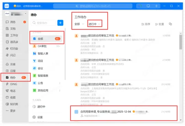Click the global search box in the title bar
This screenshot has width=185, height=126.
(x=93, y=6)
